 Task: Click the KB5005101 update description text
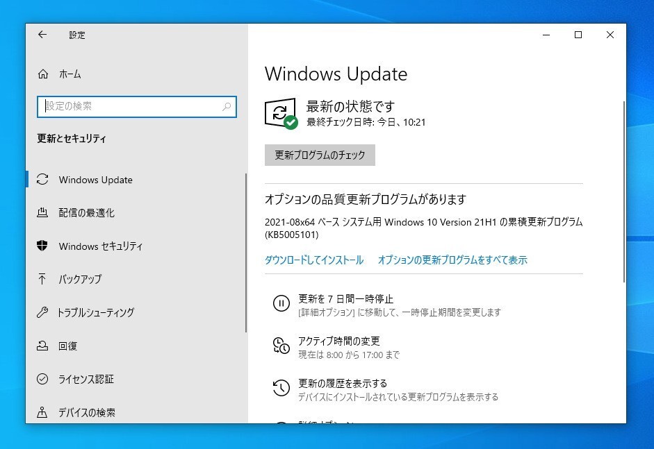[x=424, y=228]
